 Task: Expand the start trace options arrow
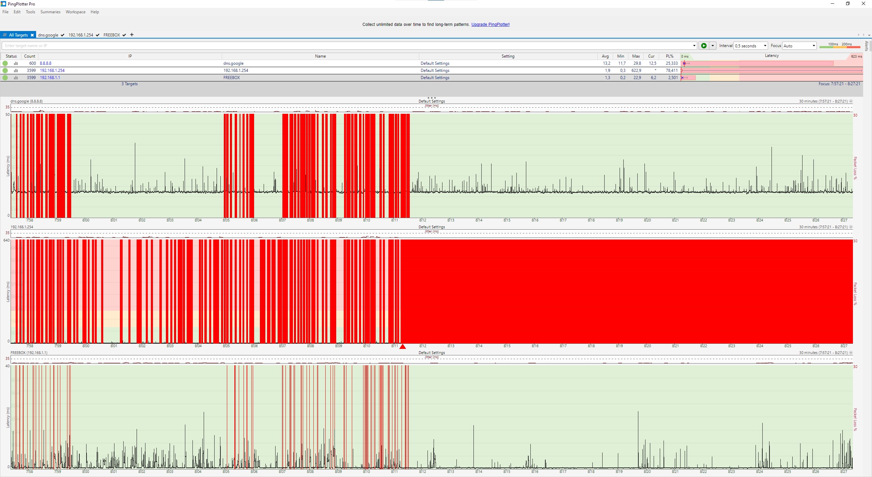pyautogui.click(x=713, y=46)
